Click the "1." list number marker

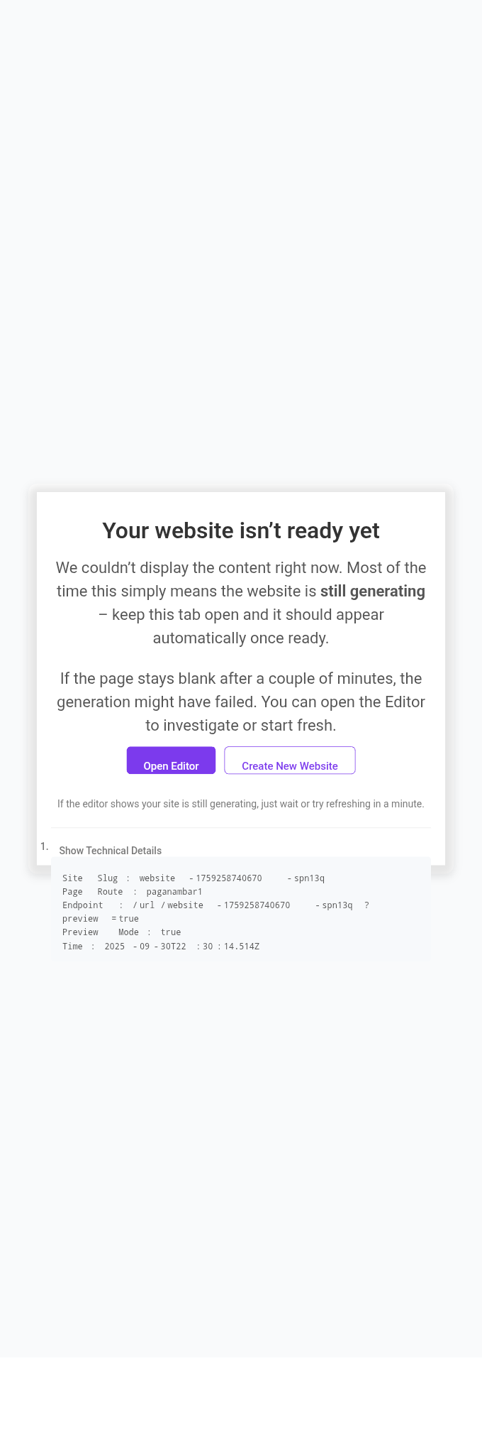[44, 846]
